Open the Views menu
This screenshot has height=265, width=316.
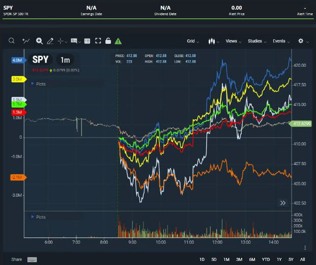pos(234,41)
